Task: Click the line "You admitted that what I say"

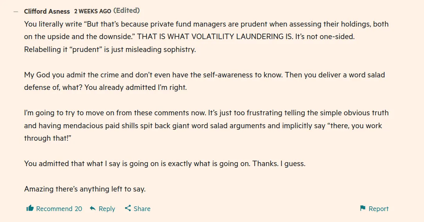Action: (165, 164)
